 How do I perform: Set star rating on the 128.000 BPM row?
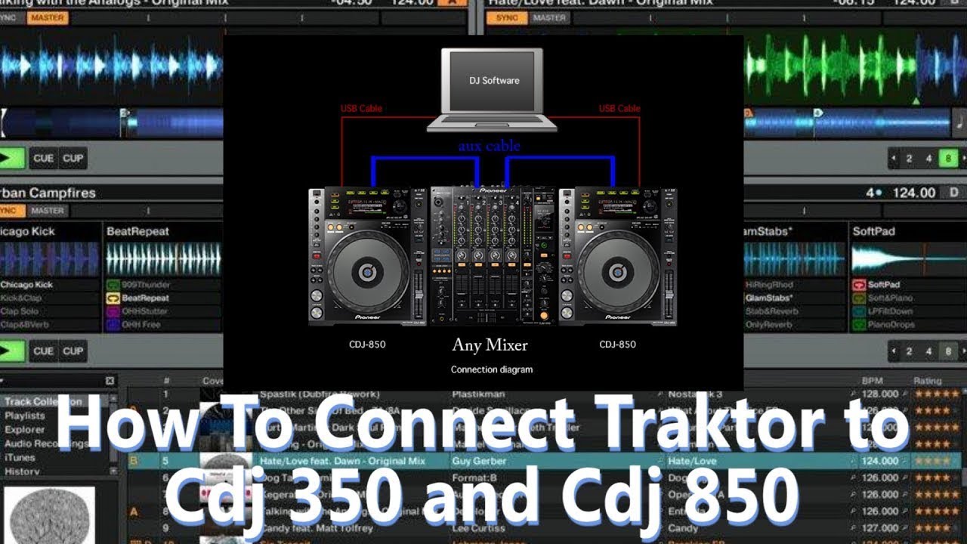tap(937, 394)
